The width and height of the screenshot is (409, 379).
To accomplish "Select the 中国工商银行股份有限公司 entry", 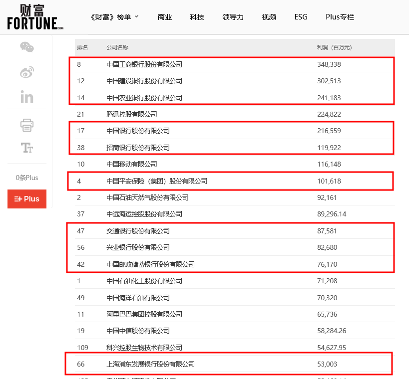I will pos(144,64).
